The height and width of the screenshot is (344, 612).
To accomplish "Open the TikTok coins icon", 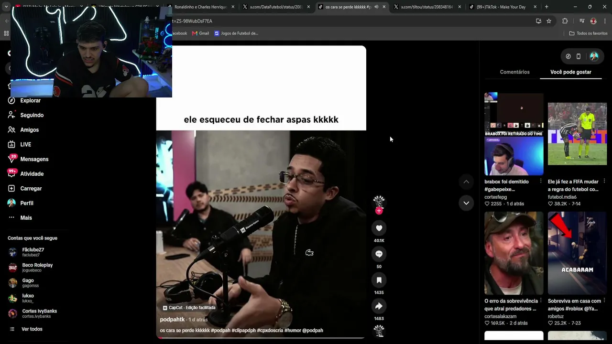I will pos(568,56).
